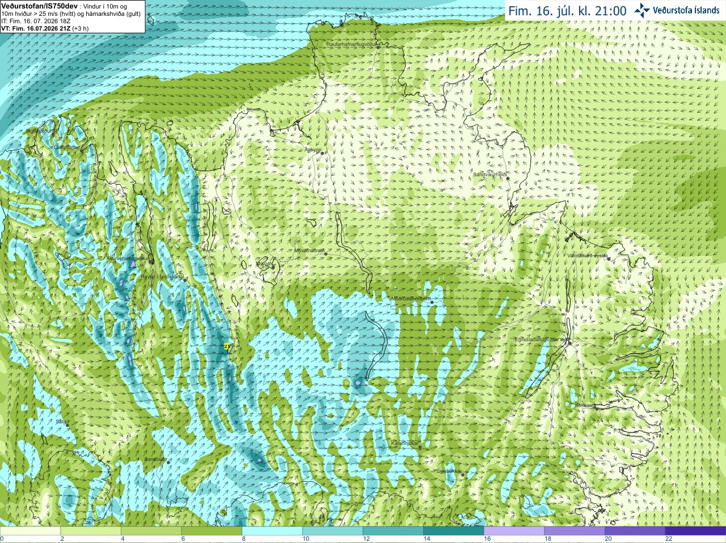The width and height of the screenshot is (726, 543).
Task: Click the Kárahnjúkar station marker
Action: pyautogui.click(x=420, y=447)
